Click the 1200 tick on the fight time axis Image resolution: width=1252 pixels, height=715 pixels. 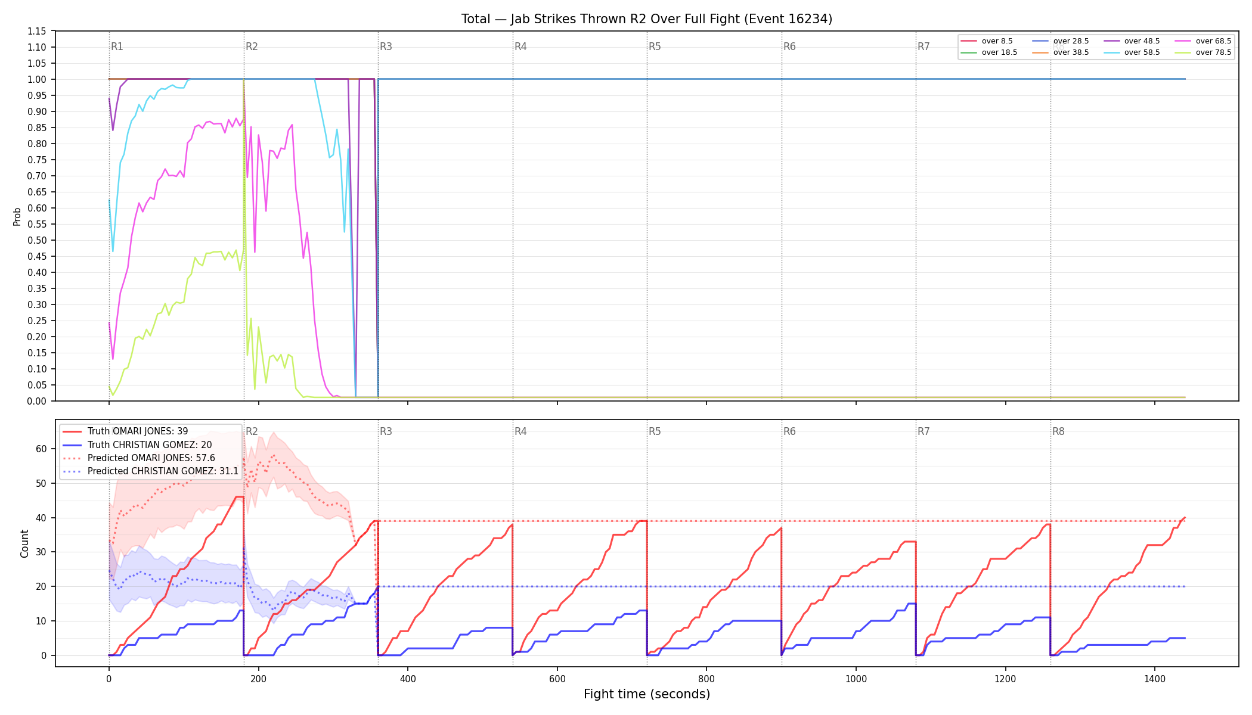click(x=1006, y=679)
